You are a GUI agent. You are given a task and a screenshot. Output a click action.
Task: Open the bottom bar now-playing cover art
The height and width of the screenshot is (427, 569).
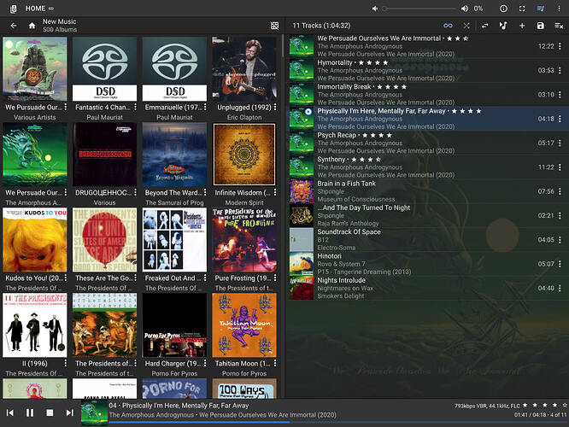(x=94, y=413)
